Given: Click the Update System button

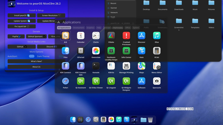Looking at the screenshot, I should (x=22, y=21).
